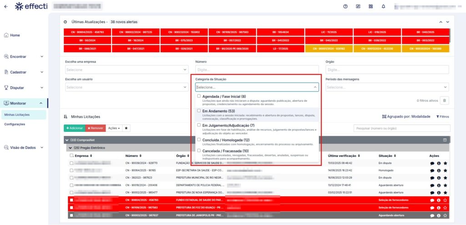The width and height of the screenshot is (466, 225).
Task: Open yellow alert CN - 900302024 - 160389
Action: [425, 49]
